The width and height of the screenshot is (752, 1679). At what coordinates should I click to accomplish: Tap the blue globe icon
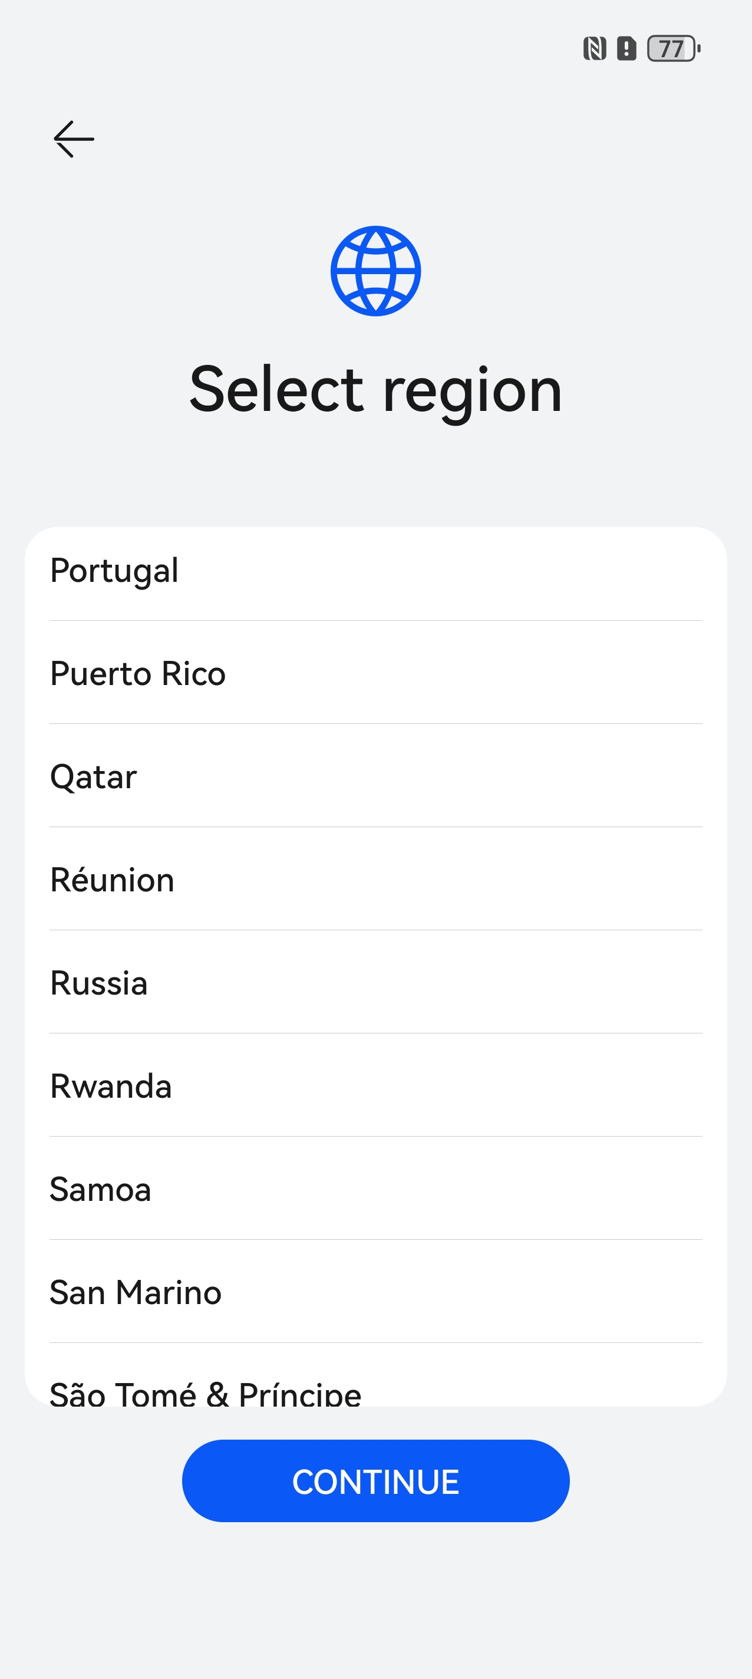pos(375,271)
